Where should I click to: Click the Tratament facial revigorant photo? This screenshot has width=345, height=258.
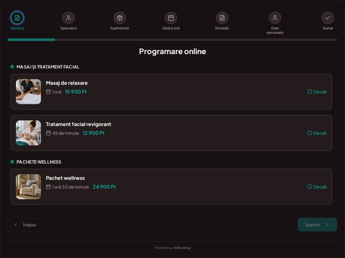pos(28,133)
